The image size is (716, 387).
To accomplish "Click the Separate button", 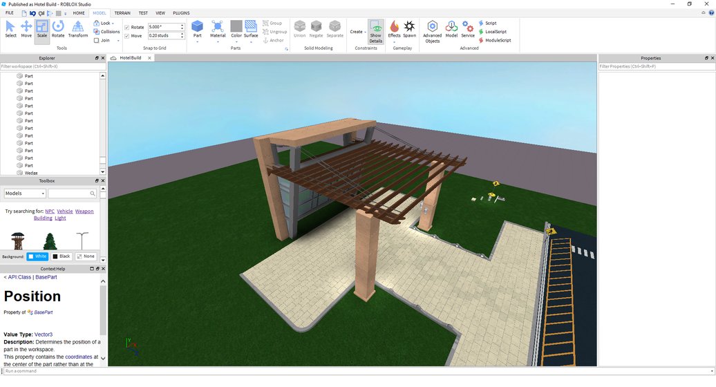I will (335, 29).
